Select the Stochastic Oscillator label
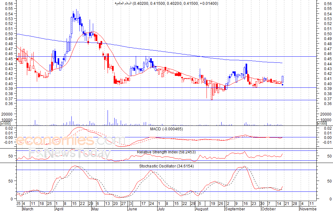The height and width of the screenshot is (211, 333). (x=166, y=166)
